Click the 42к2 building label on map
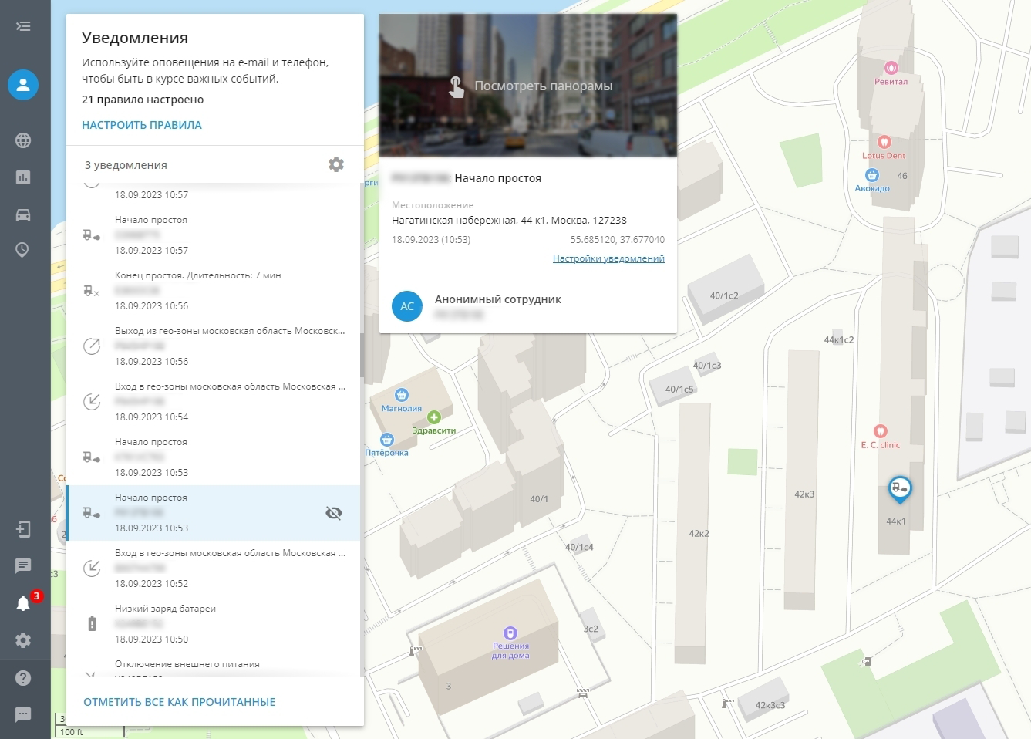The height and width of the screenshot is (739, 1031). coord(699,534)
